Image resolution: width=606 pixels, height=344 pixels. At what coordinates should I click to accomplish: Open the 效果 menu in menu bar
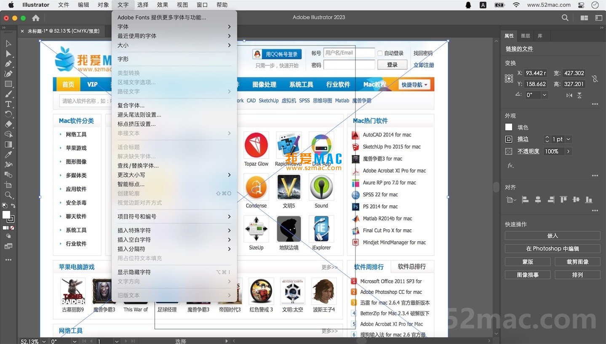pos(163,5)
